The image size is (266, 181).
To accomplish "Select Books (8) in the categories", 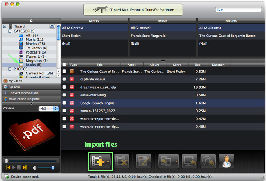I will click(x=29, y=65).
